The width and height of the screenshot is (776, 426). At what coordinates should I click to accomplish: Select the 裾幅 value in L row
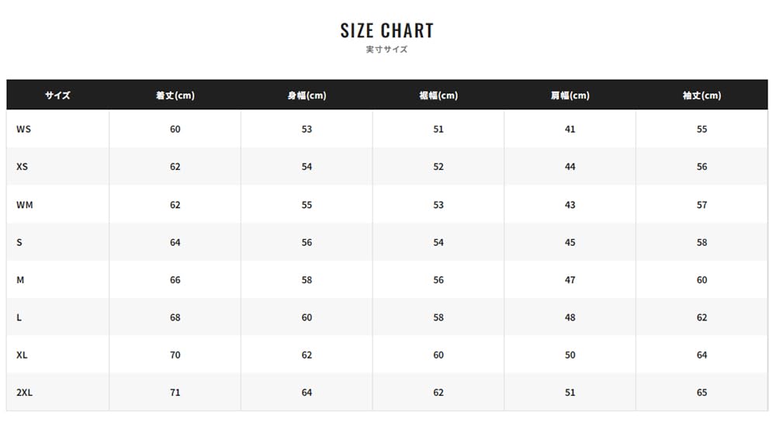pos(438,317)
